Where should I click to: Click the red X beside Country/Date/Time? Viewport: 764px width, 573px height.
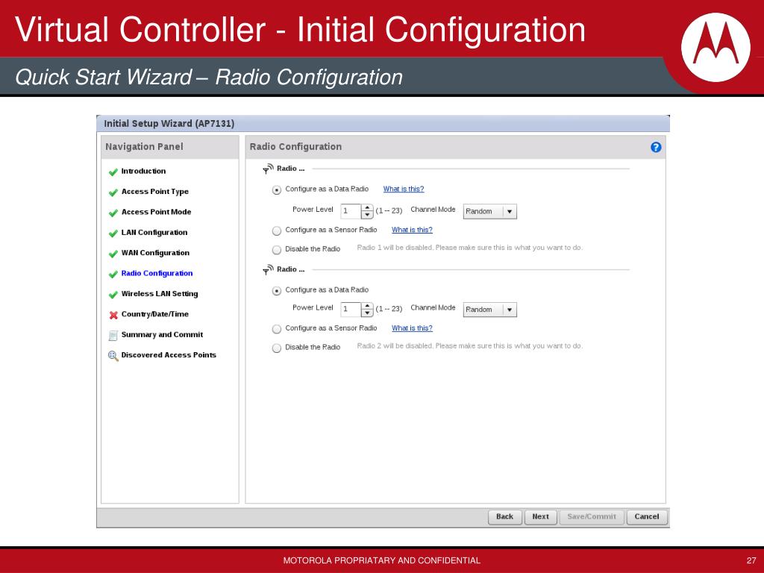(113, 315)
